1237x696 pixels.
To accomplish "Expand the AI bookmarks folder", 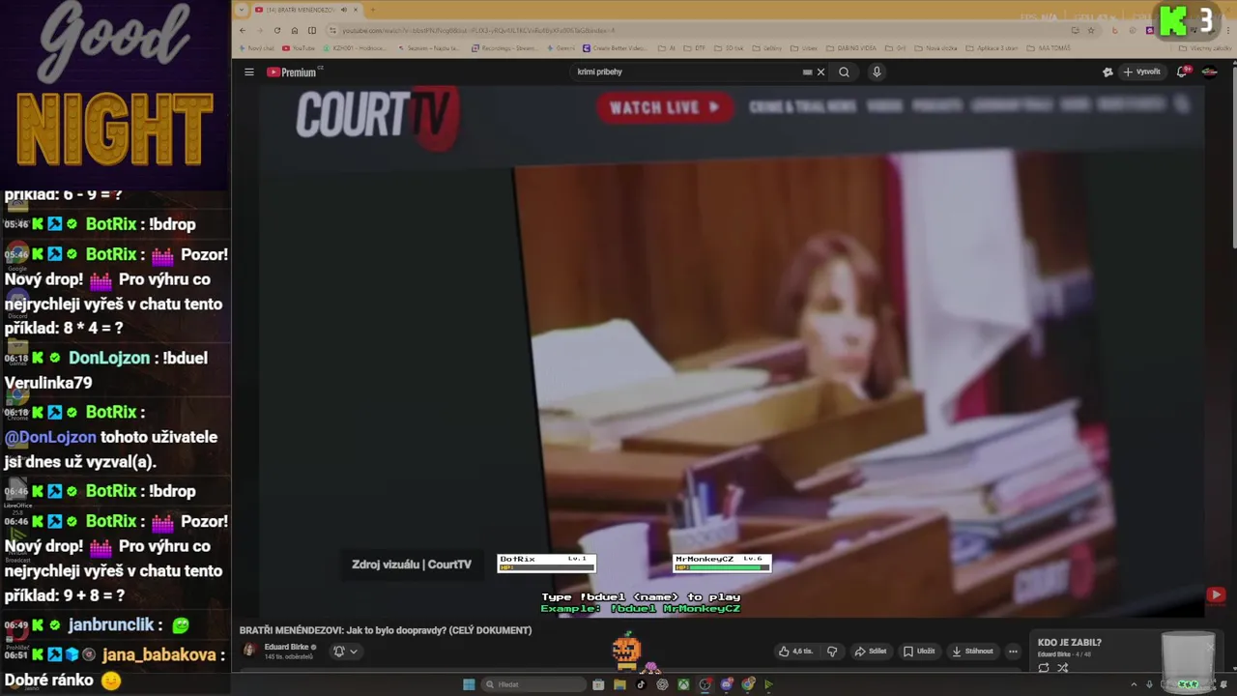I will tap(667, 48).
